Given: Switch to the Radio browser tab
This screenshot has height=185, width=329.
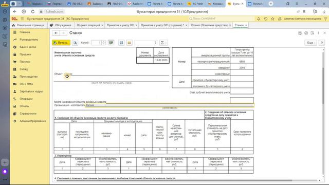Looking at the screenshot, I should (135, 4).
